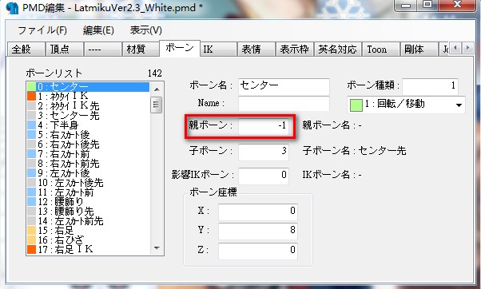
Task: Click bone list scrollbar up arrow
Action: (157, 89)
